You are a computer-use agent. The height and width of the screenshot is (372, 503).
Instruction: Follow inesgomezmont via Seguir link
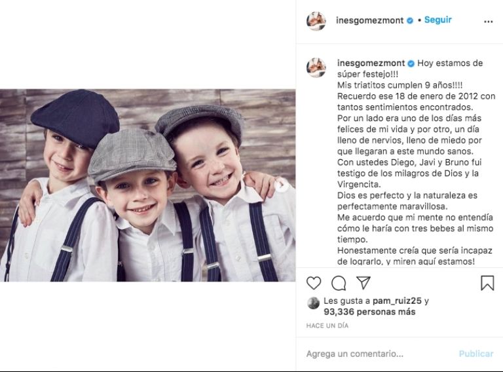pyautogui.click(x=438, y=20)
